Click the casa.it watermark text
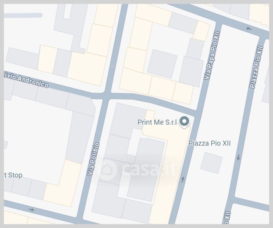 click(x=149, y=169)
